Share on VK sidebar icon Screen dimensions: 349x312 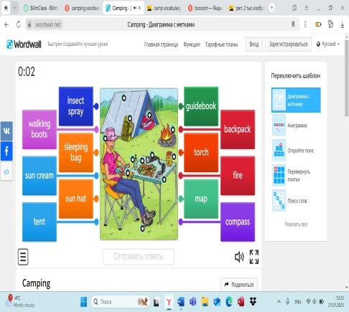6,131
